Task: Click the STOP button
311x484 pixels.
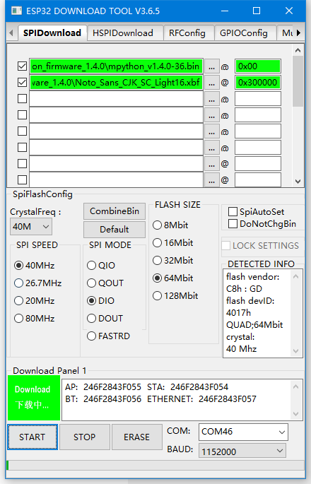Action: 85,437
